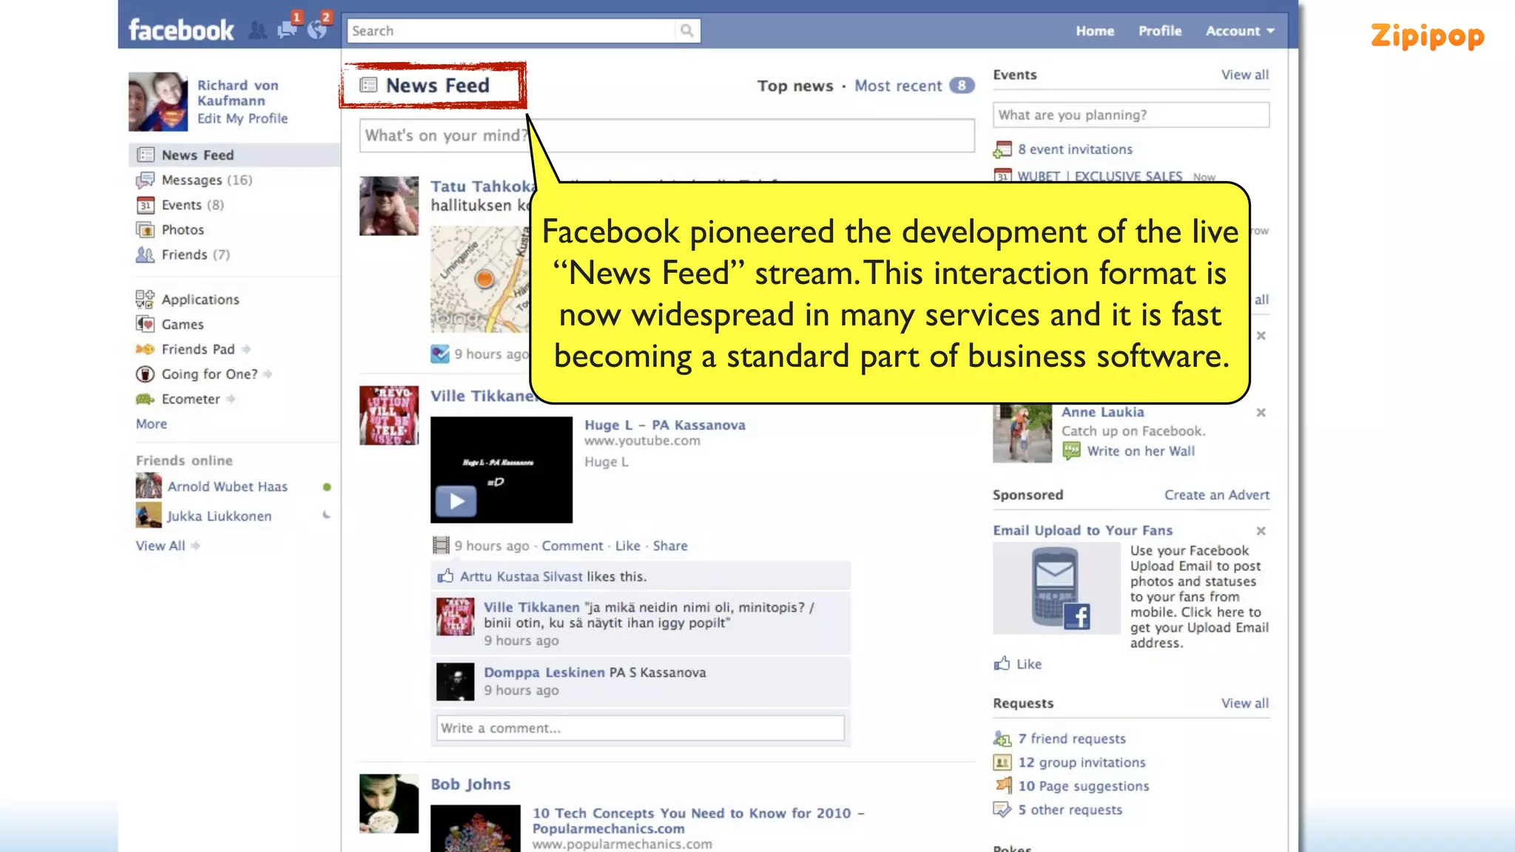The width and height of the screenshot is (1515, 852).
Task: Click the What are you planning field
Action: 1131,115
